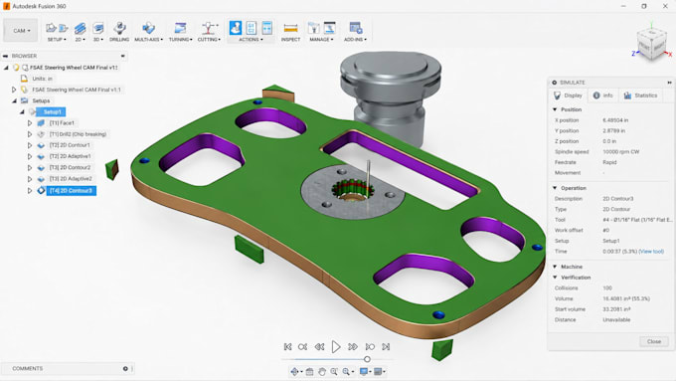Collapse the Operation section in Simulate
Screen dimensions: 676x381
[555, 188]
